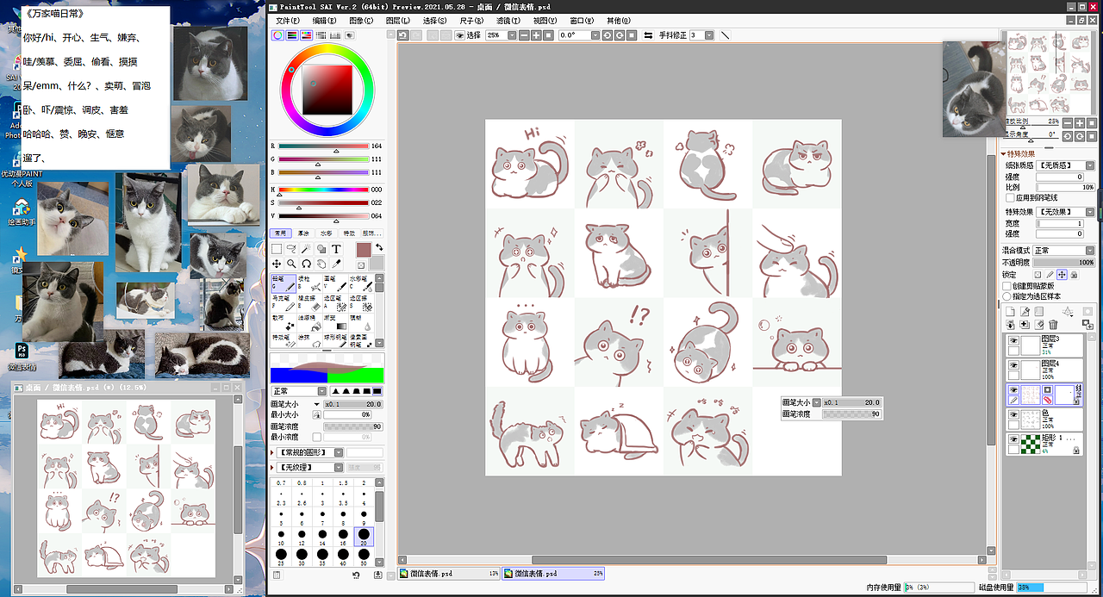
Task: Open the 图层(L) menu
Action: point(398,20)
